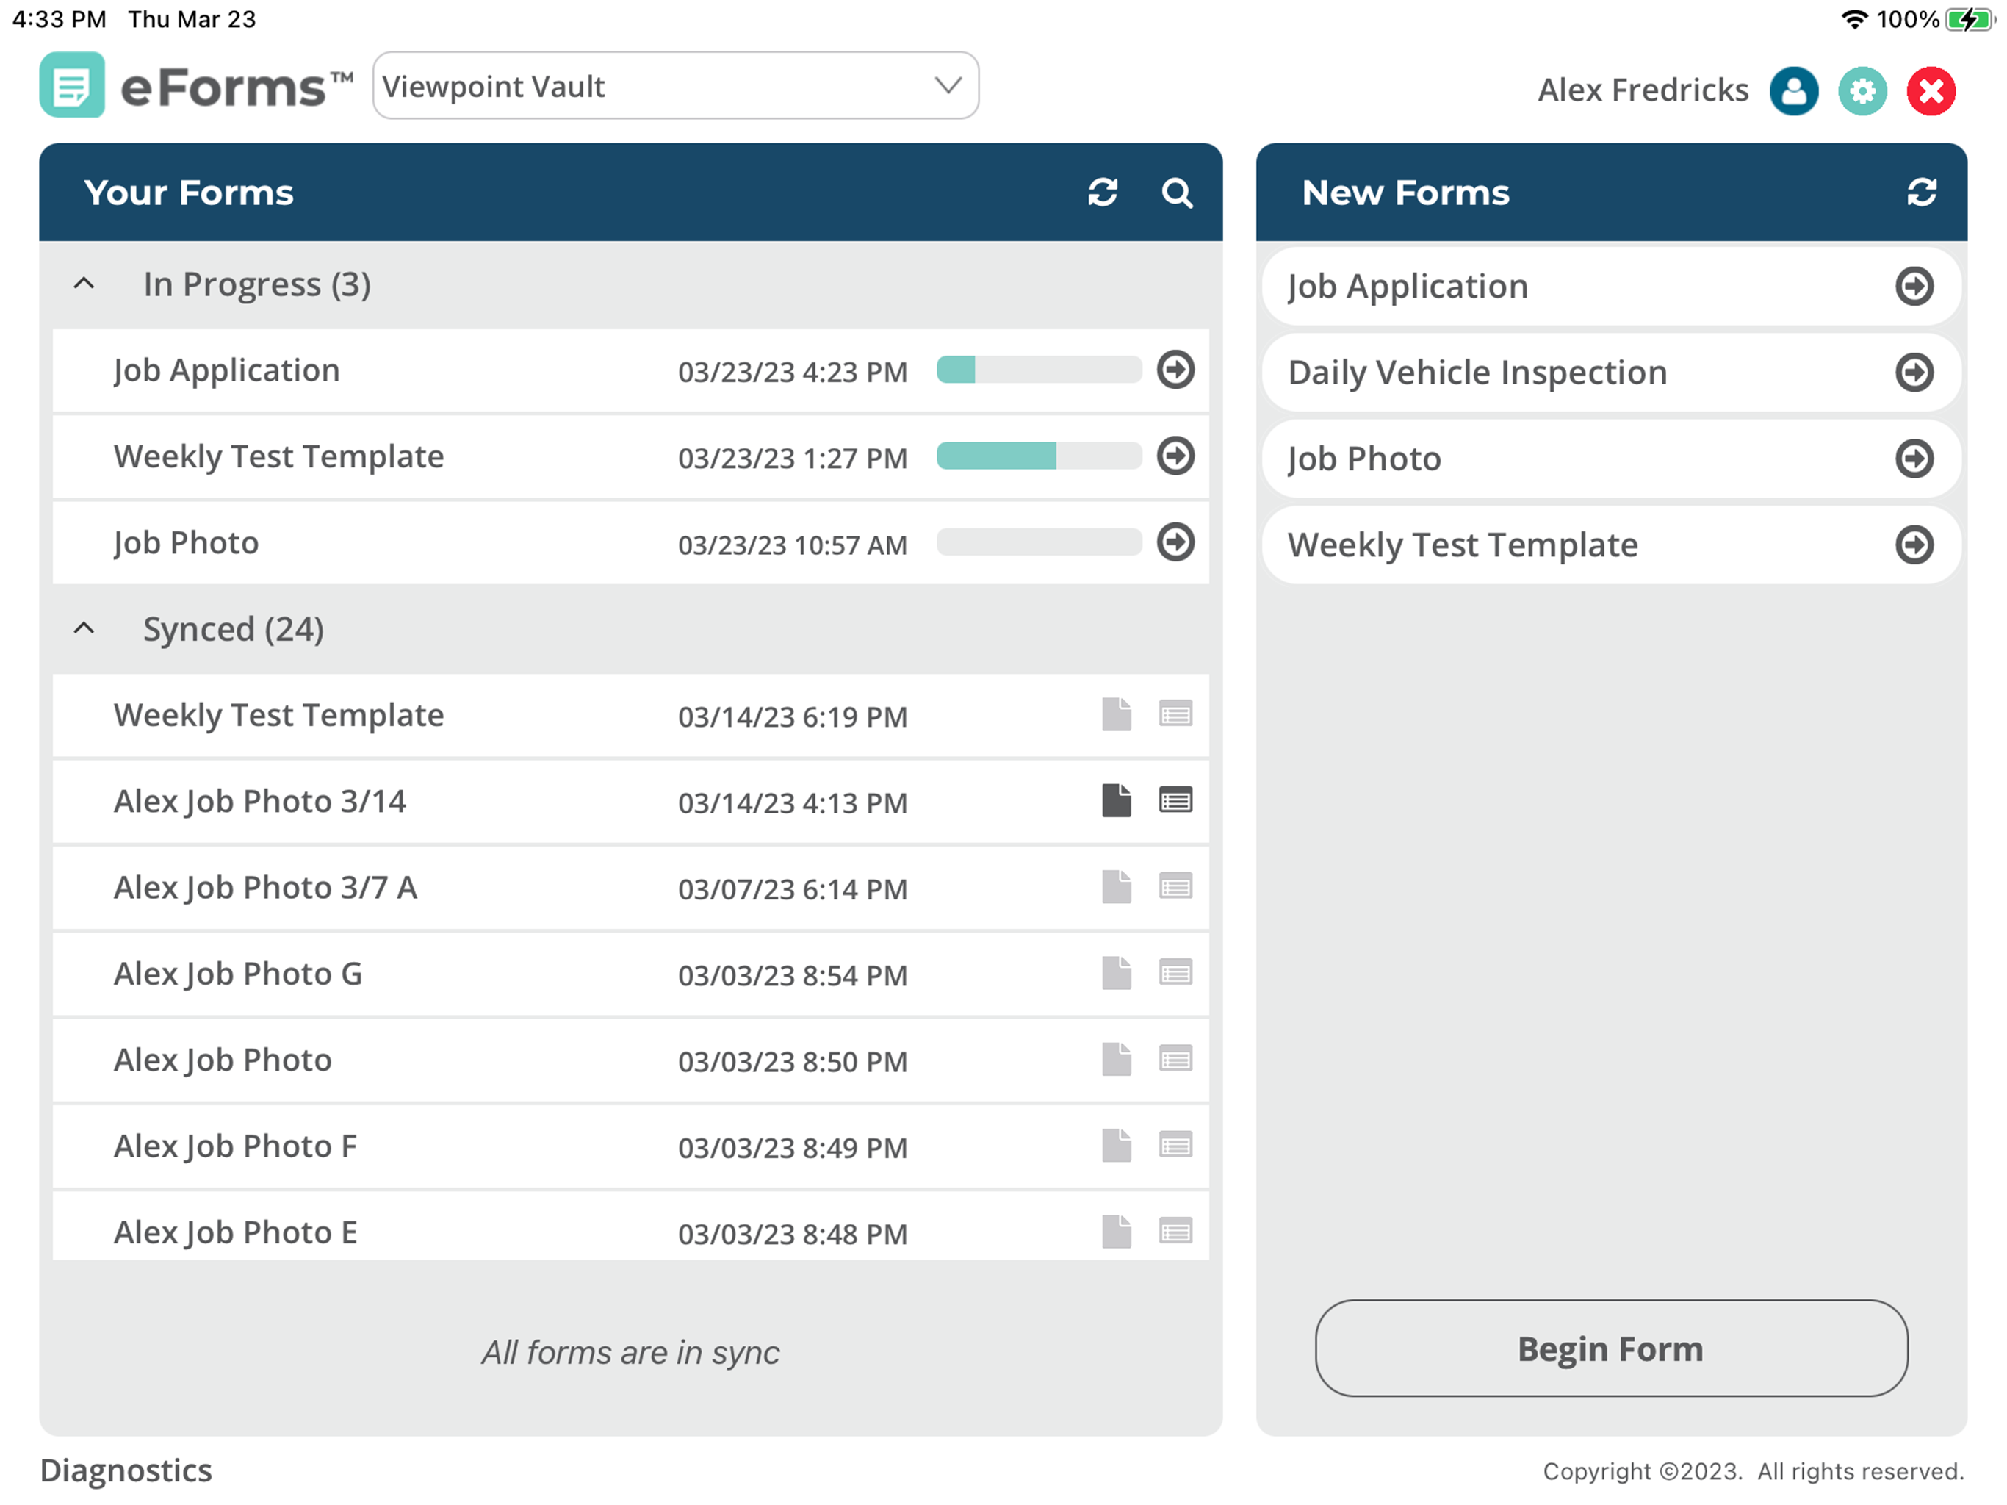The image size is (2007, 1505).
Task: View document for Alex Job Photo F
Action: 1117,1146
